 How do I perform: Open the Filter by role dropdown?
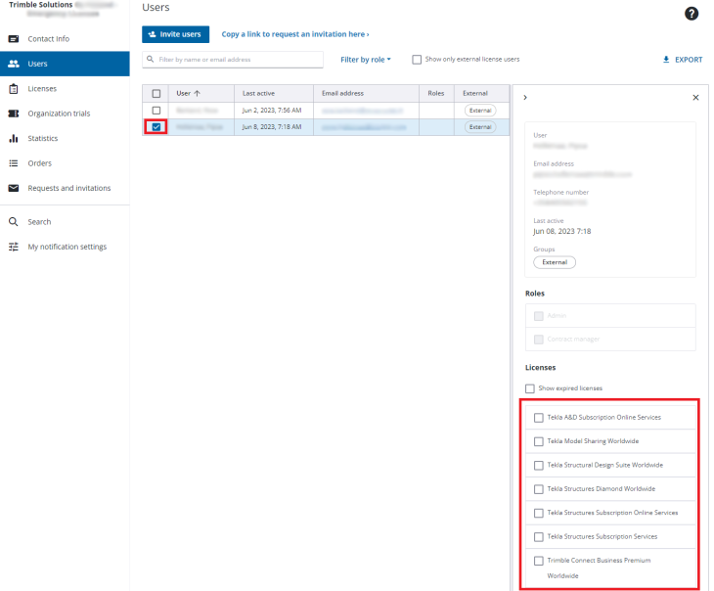[366, 60]
